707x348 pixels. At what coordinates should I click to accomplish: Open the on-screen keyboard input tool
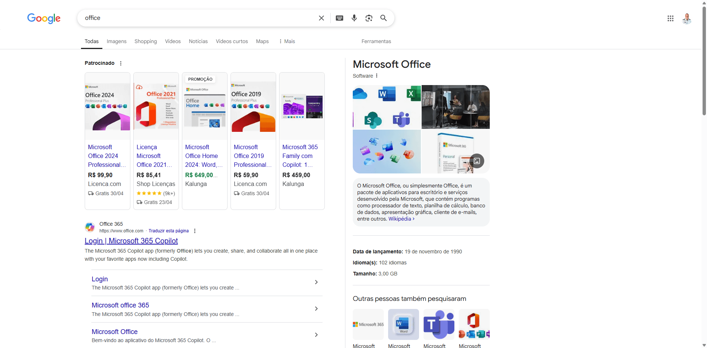[340, 18]
